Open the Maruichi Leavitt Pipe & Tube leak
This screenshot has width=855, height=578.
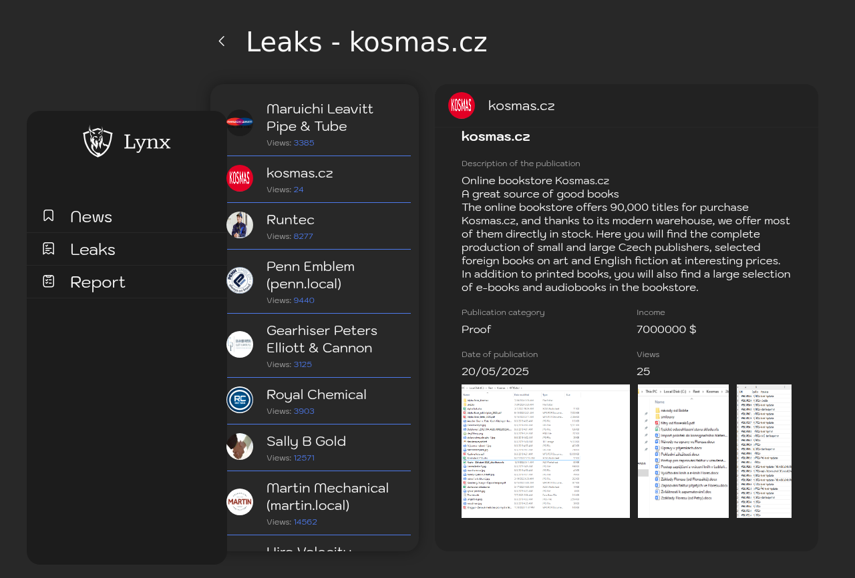[x=319, y=123]
